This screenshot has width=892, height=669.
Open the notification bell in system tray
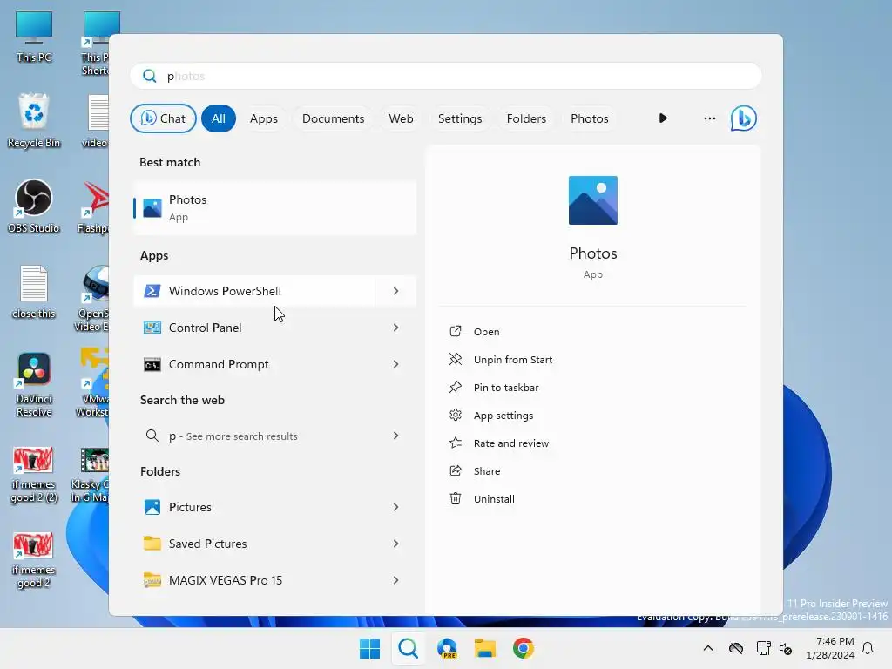point(868,648)
